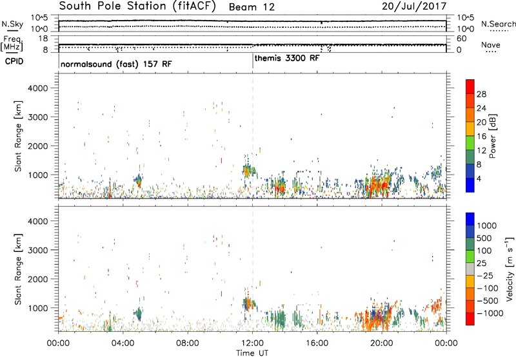Click the '4' Power colorbar tick value
The image size is (516, 357).
[479, 179]
